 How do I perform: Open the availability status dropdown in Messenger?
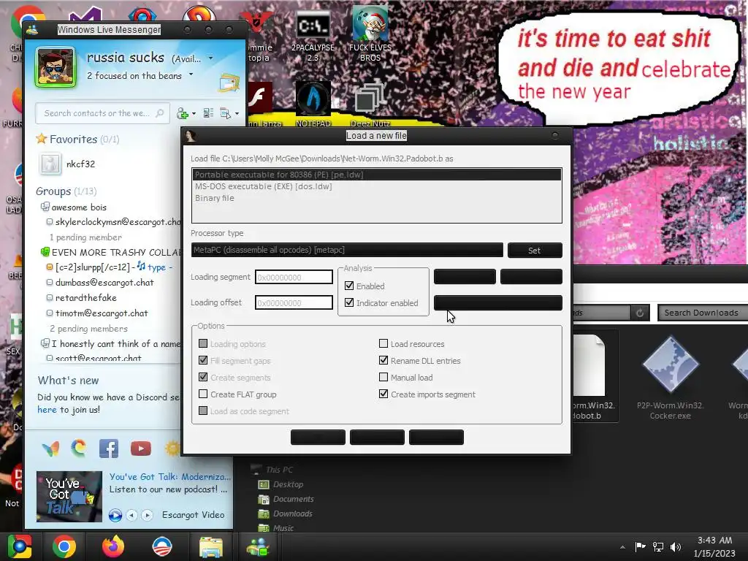tap(210, 58)
